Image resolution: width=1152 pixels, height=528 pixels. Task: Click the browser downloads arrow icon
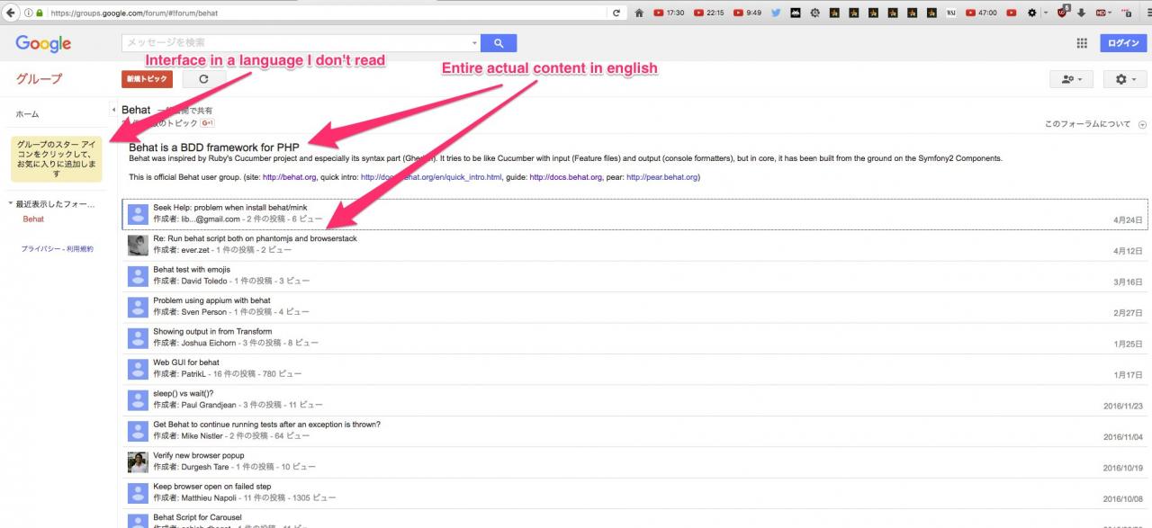pyautogui.click(x=1081, y=13)
